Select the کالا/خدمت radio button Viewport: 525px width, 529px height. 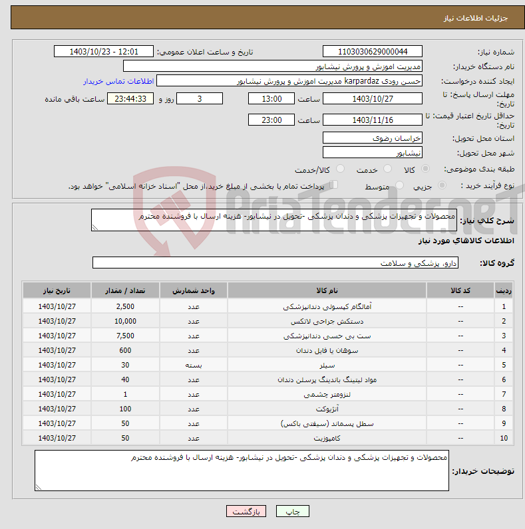[x=340, y=169]
